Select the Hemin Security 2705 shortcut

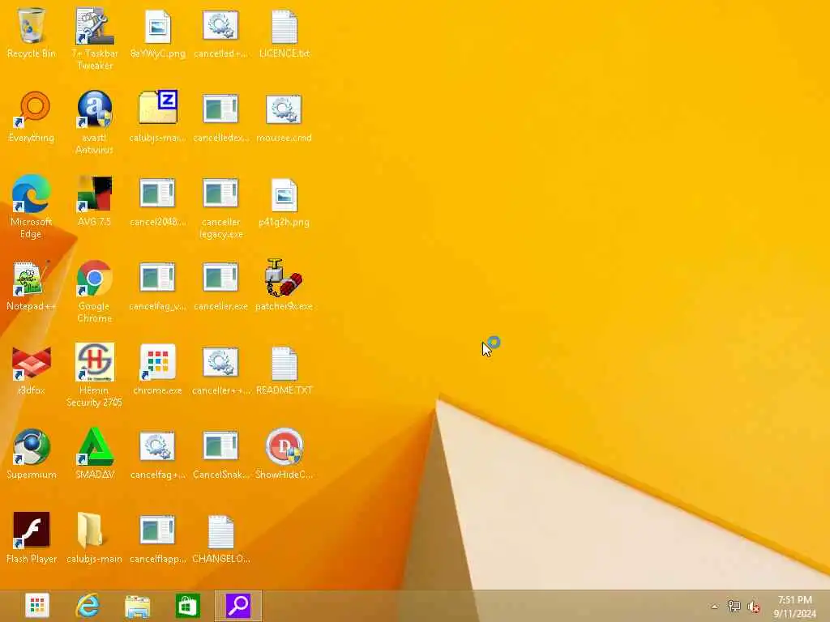click(x=94, y=362)
